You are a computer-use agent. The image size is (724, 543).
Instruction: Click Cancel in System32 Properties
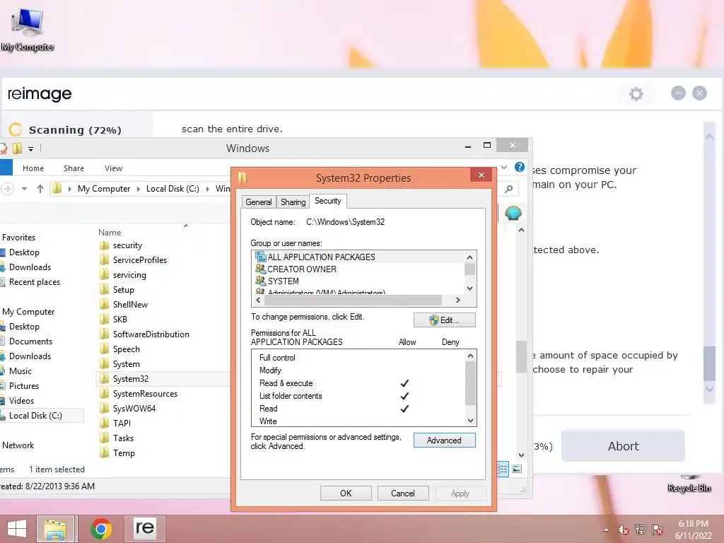coord(402,493)
